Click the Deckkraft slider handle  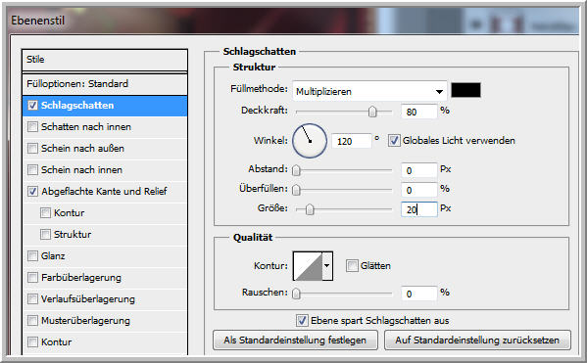372,112
